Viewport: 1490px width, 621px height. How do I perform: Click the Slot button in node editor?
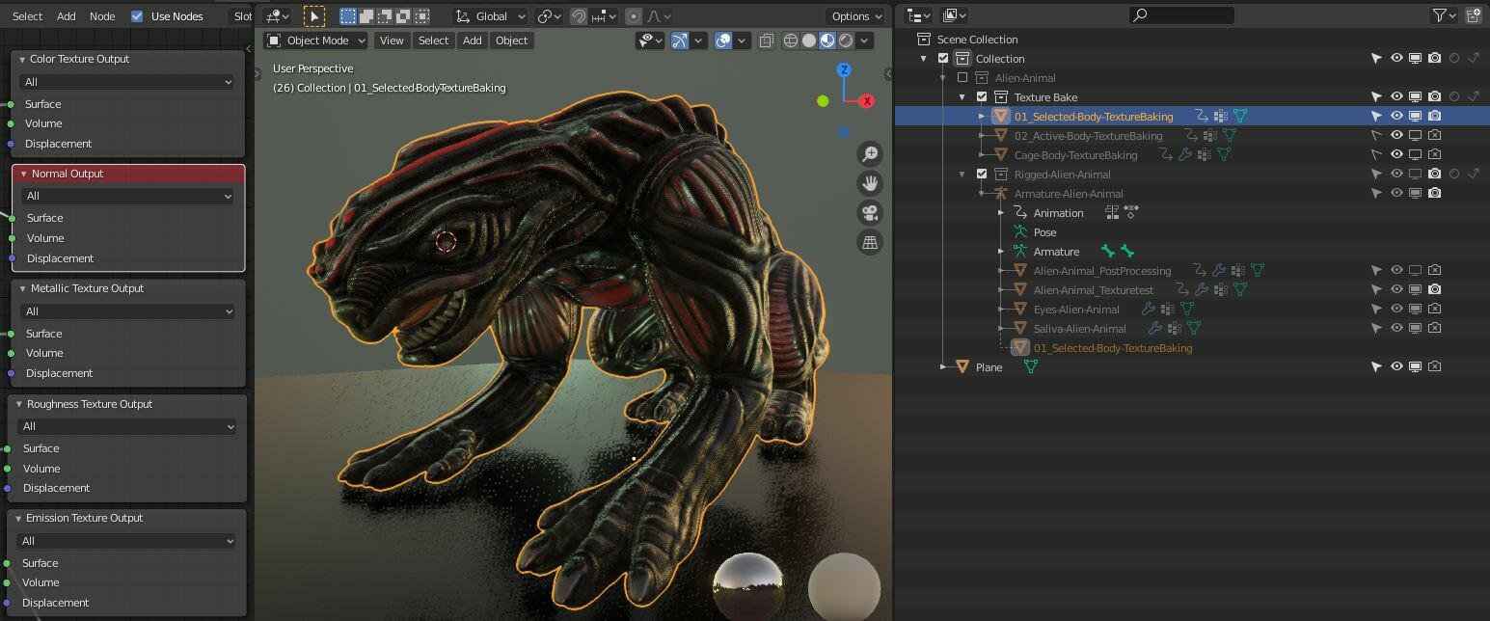click(241, 16)
